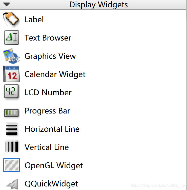Click the Progress Bar icon

11,112
